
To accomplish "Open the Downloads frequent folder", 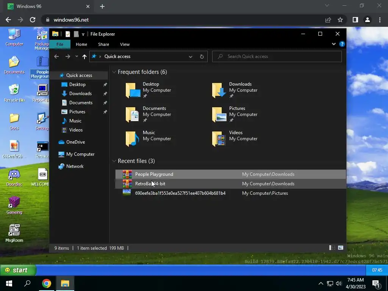I will pyautogui.click(x=235, y=90).
